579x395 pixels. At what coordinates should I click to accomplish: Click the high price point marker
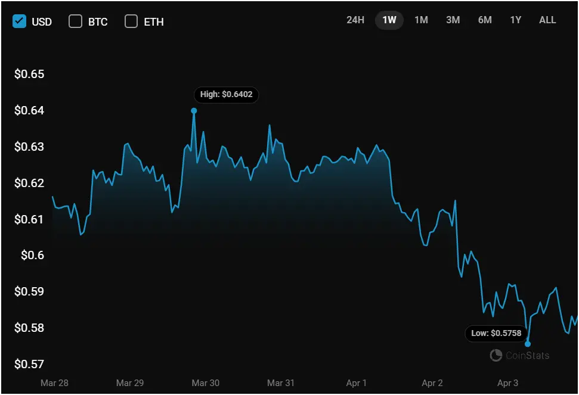tap(194, 111)
